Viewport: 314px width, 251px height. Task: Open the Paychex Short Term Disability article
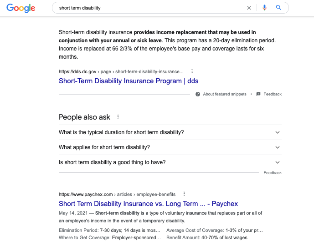point(148,204)
